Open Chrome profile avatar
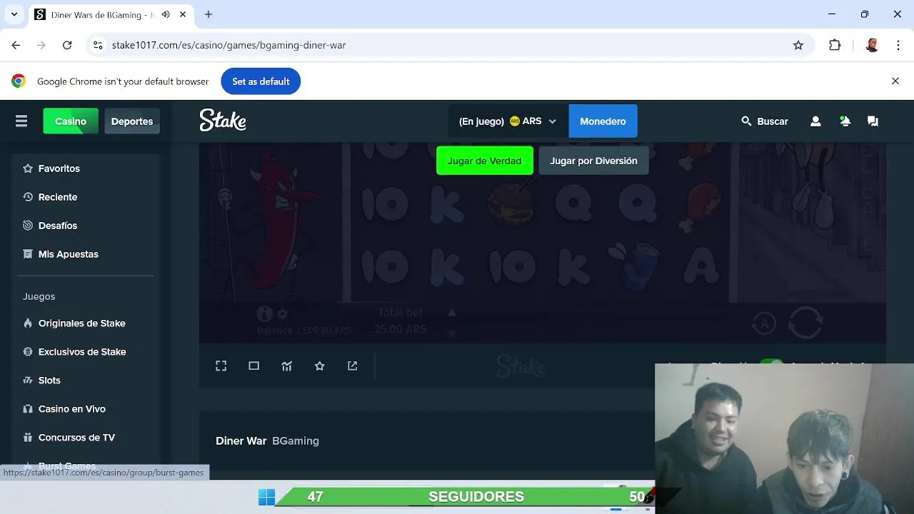 (872, 45)
